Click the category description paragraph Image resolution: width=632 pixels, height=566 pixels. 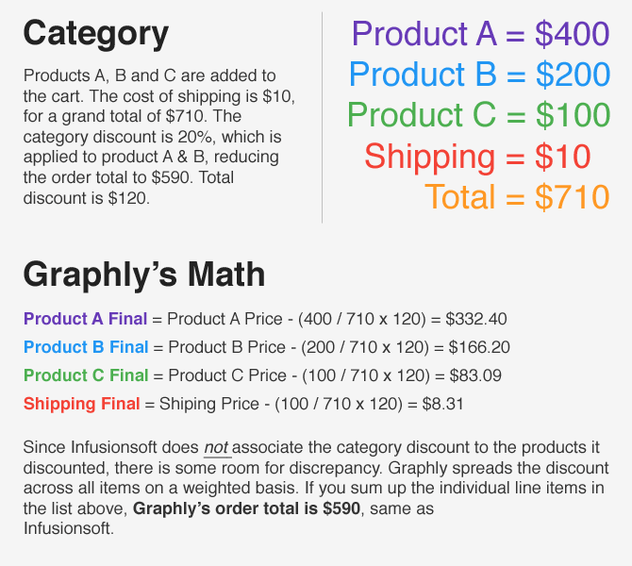159,137
